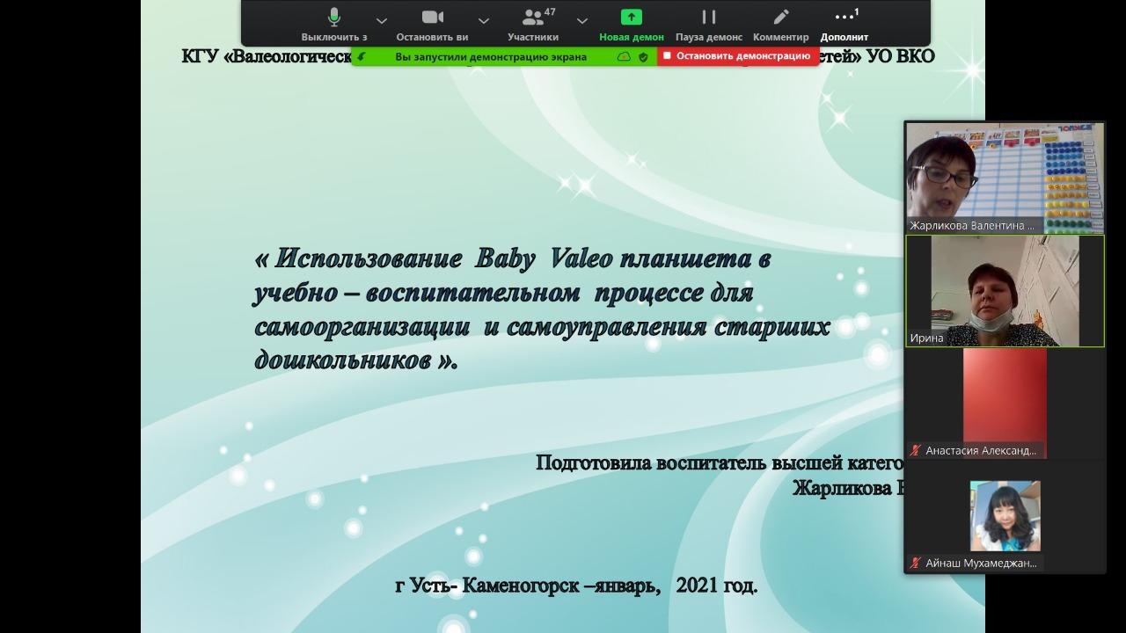Click the red Остановить демонстрацию button
The height and width of the screenshot is (633, 1126).
738,56
